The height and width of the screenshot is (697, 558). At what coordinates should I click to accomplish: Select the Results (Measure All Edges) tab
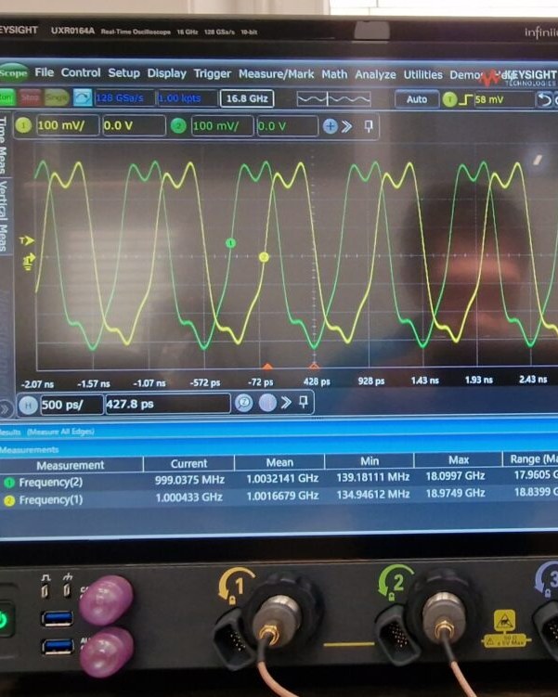click(x=46, y=432)
